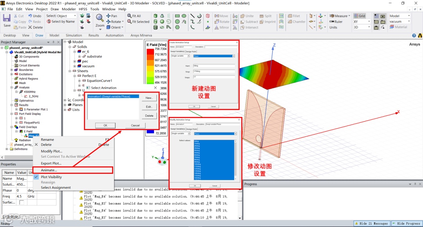Open the XY plane dropdown
Screen dimensions: 423x227
coord(362,21)
